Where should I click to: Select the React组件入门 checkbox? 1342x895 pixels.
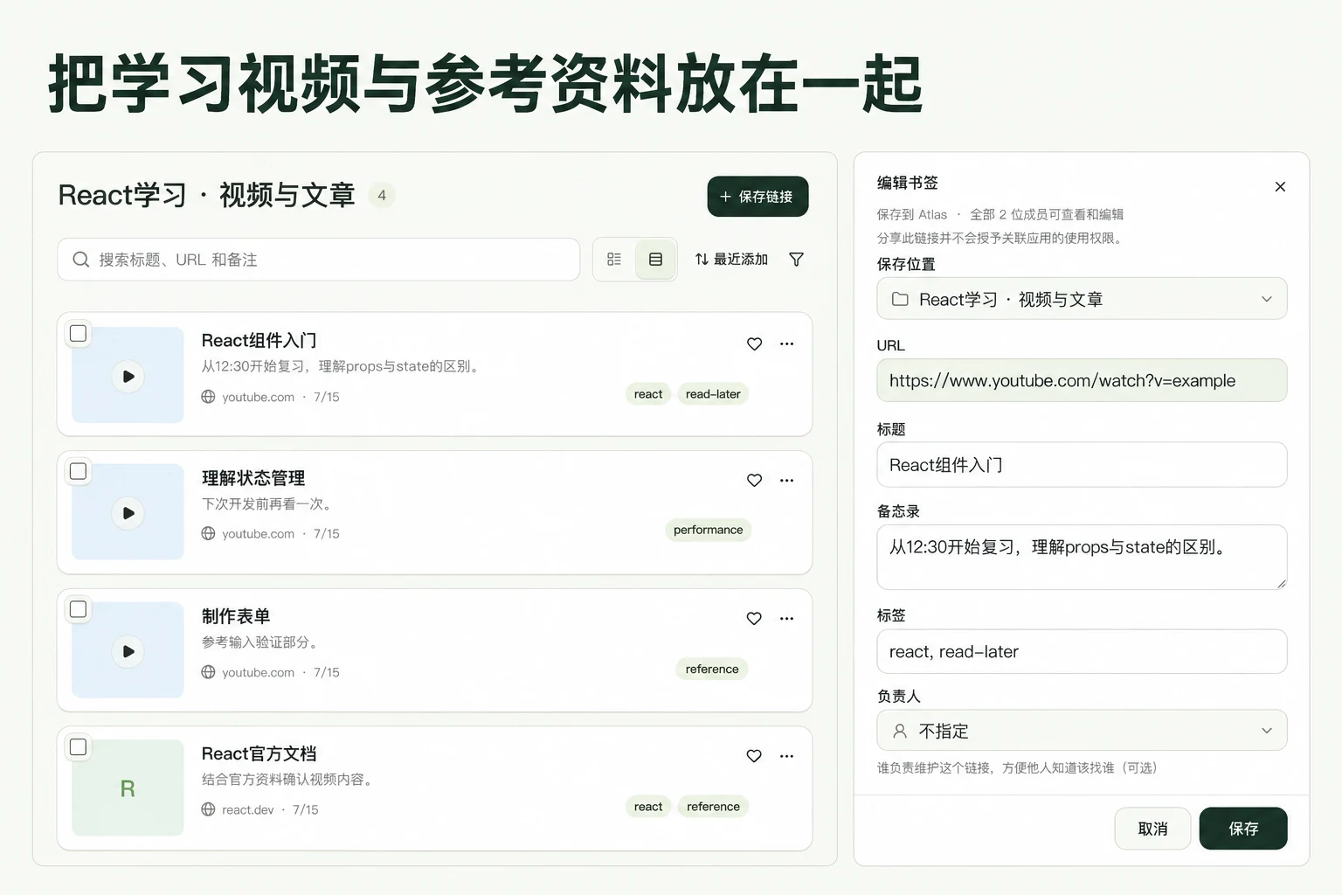coord(79,334)
